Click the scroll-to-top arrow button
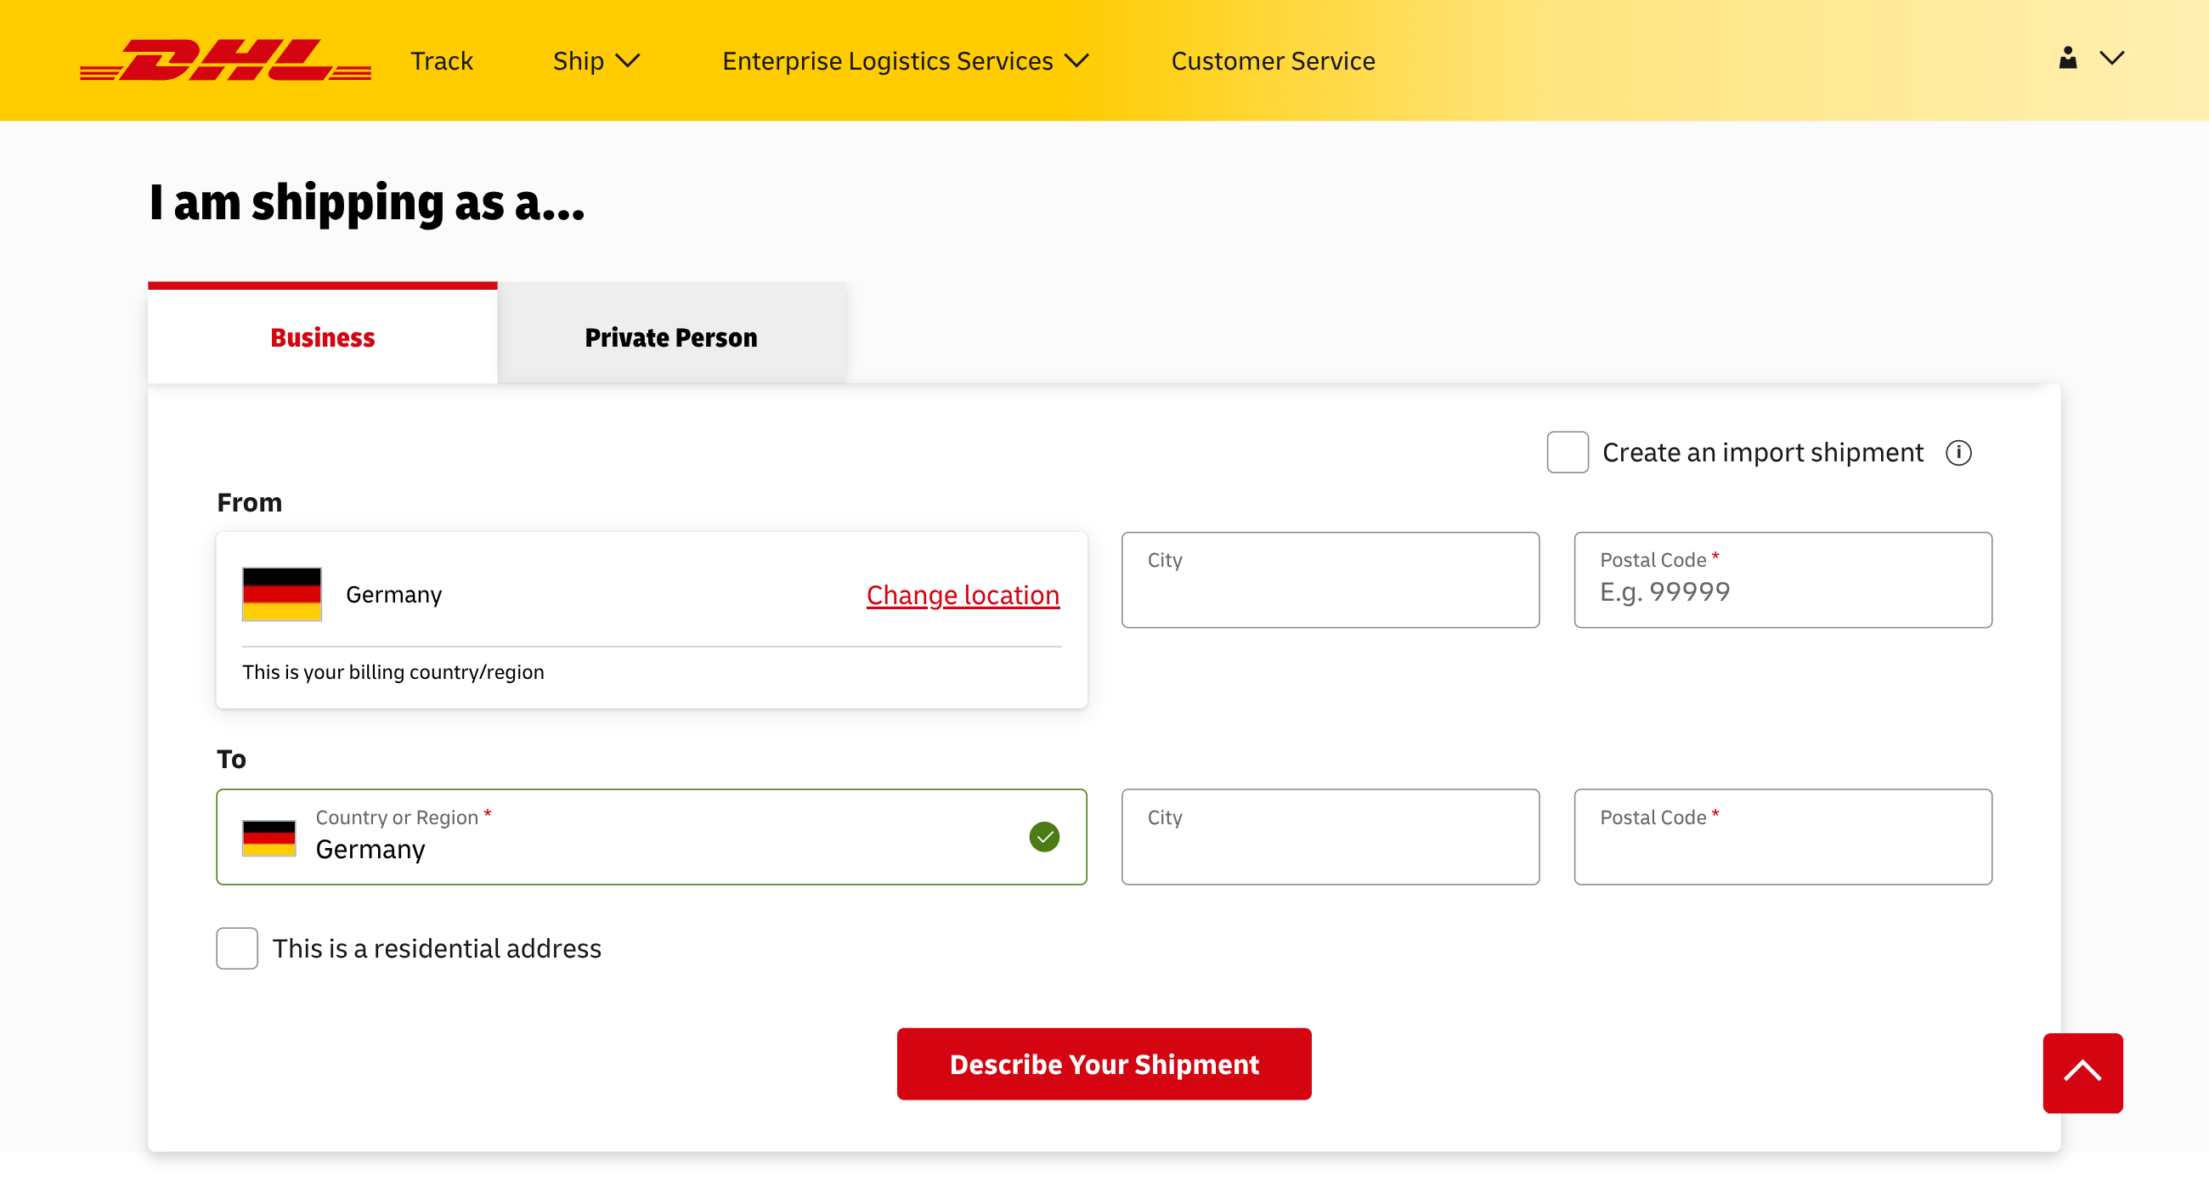 click(2082, 1072)
